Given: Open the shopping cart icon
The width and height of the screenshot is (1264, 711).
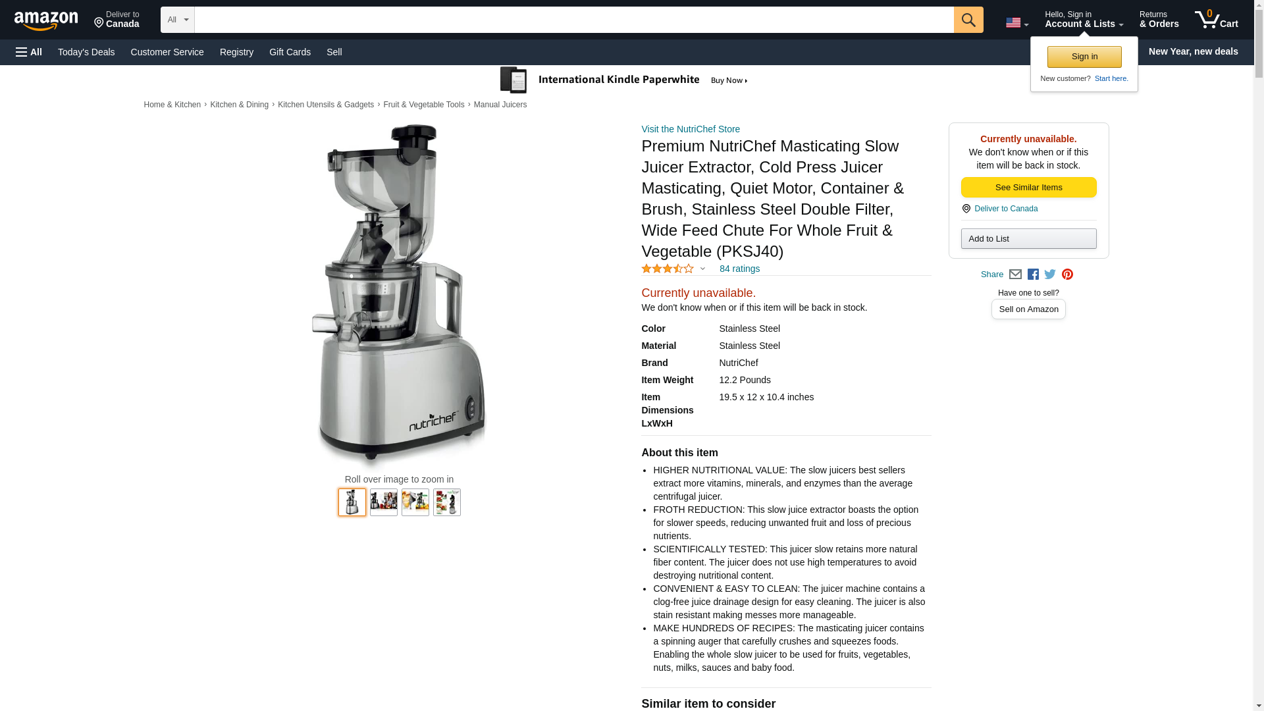Looking at the screenshot, I should (x=1216, y=20).
